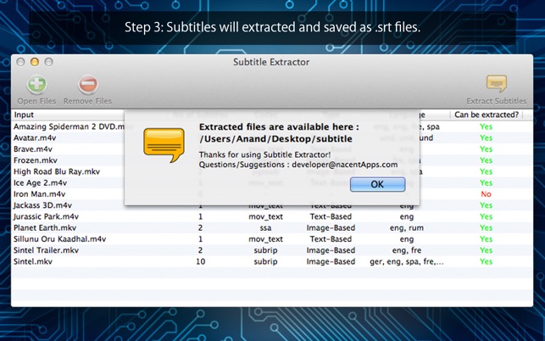The image size is (545, 341).
Task: Select the Brave.m4v file
Action: point(33,149)
